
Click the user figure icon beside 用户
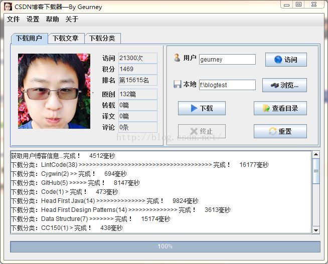coord(177,58)
